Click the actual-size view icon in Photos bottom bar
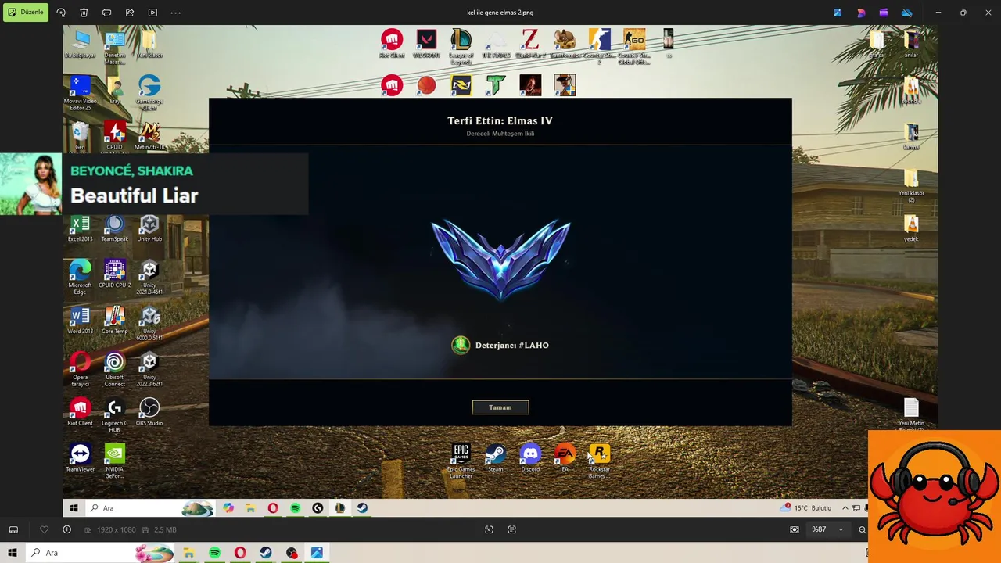Image resolution: width=1001 pixels, height=563 pixels. pos(512,529)
